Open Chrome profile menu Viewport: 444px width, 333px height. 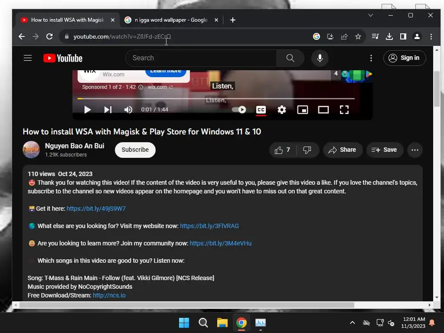click(417, 36)
